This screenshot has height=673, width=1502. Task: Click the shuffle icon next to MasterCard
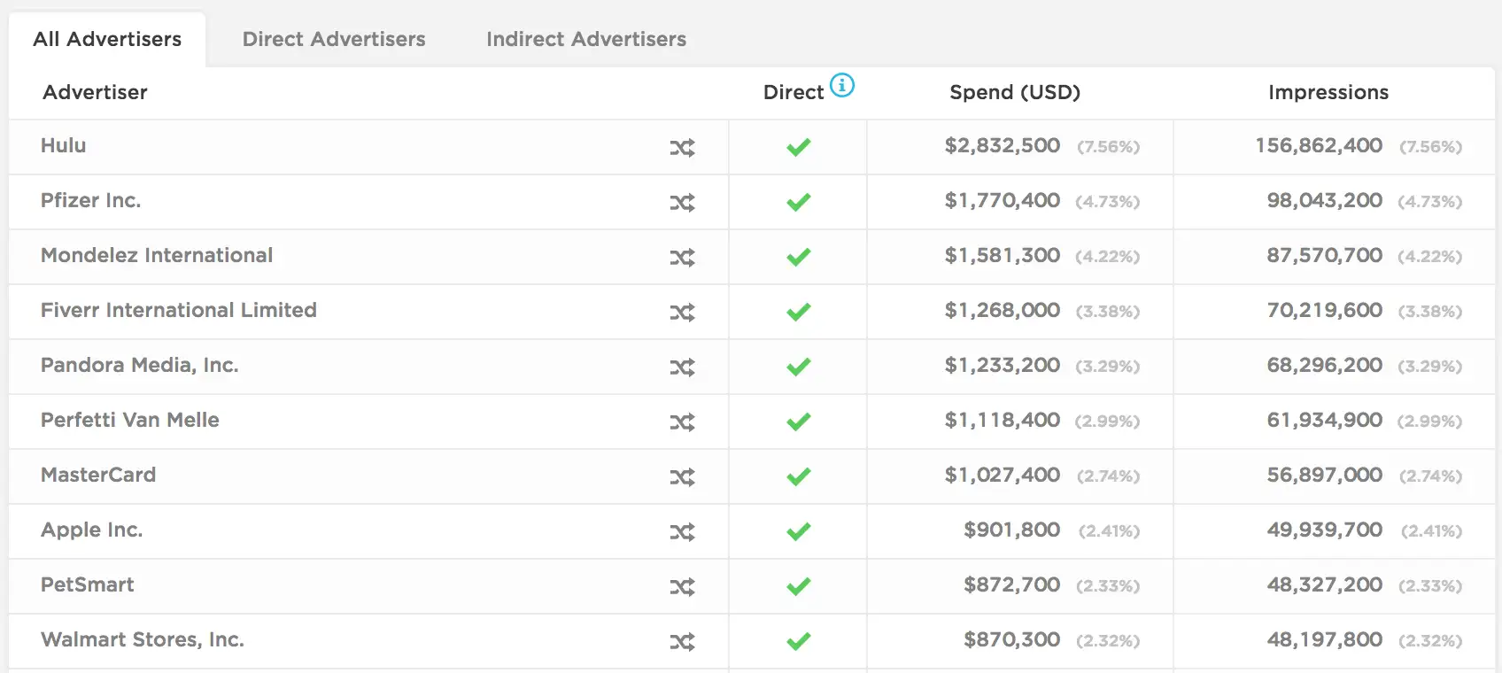coord(682,477)
